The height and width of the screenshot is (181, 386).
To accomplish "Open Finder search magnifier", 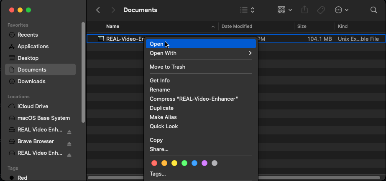I will 374,10.
